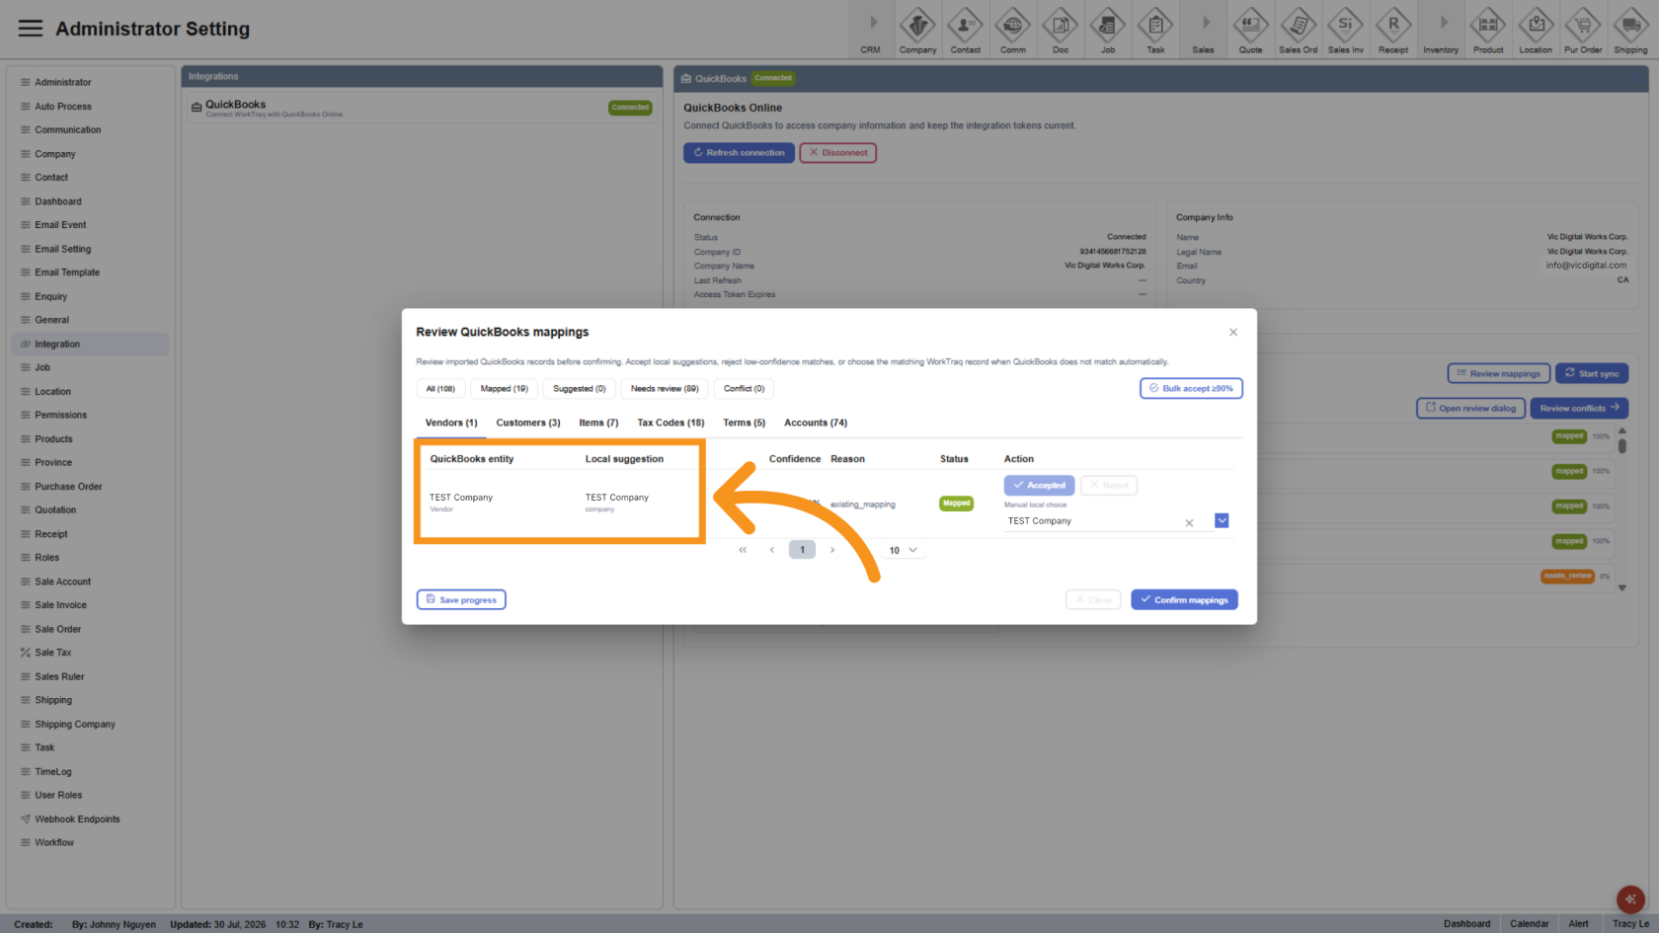Viewport: 1659px width, 933px height.
Task: Filter mappings by Needs review (89)
Action: tap(665, 389)
